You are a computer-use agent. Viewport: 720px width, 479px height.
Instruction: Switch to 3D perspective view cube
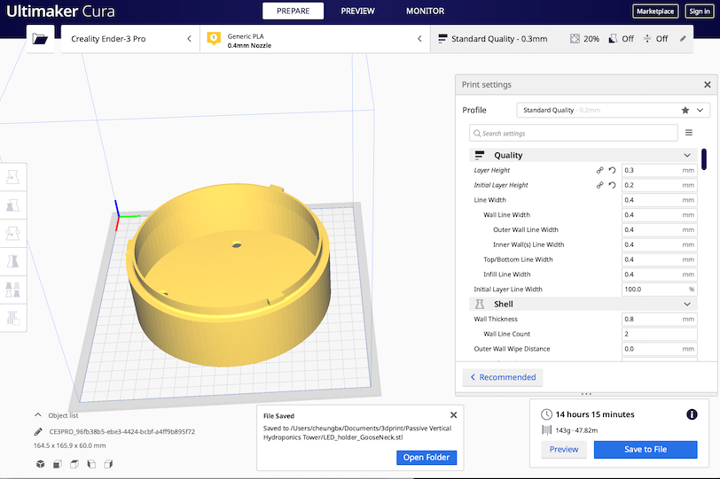tap(41, 464)
